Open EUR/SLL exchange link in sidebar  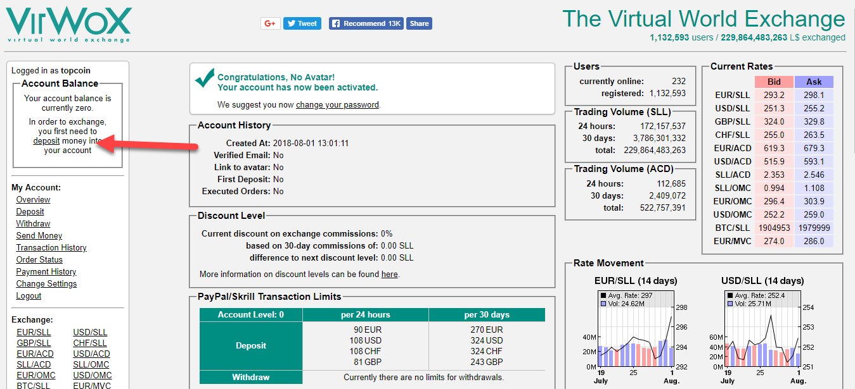[34, 332]
